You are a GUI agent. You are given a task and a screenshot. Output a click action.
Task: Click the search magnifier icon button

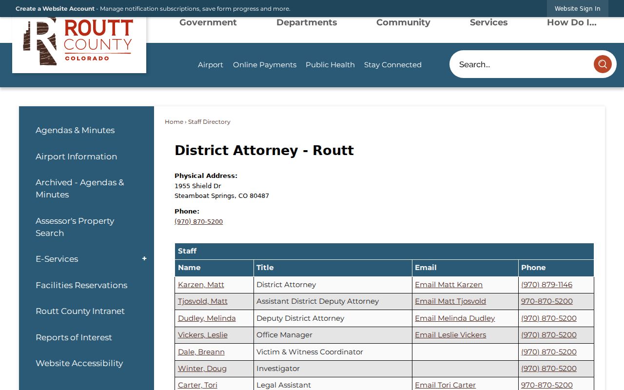(x=603, y=64)
